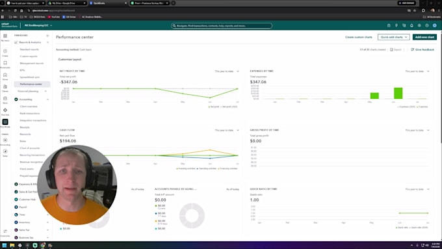Click the Create plus icon in left rail
The width and height of the screenshot is (442, 249).
[5, 51]
